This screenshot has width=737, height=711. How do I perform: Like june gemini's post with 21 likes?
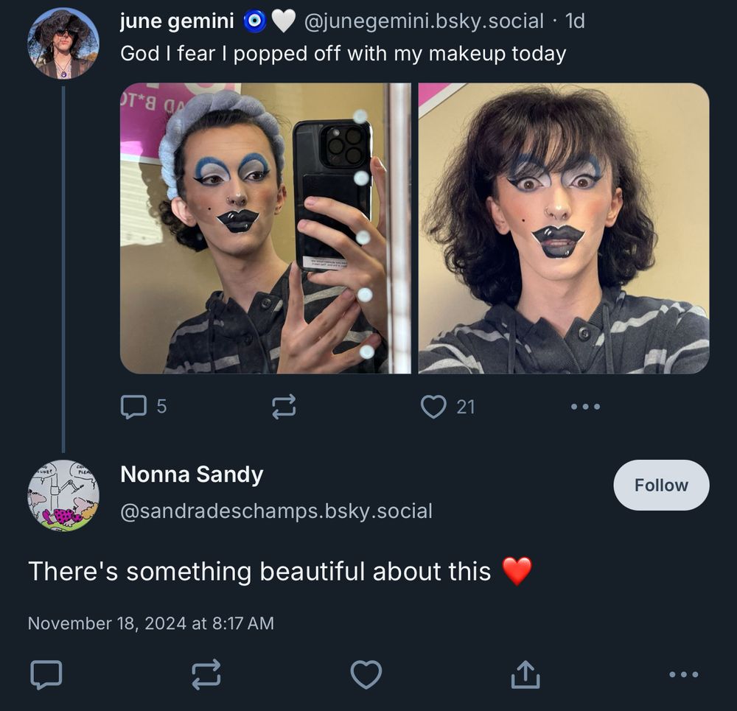click(433, 407)
